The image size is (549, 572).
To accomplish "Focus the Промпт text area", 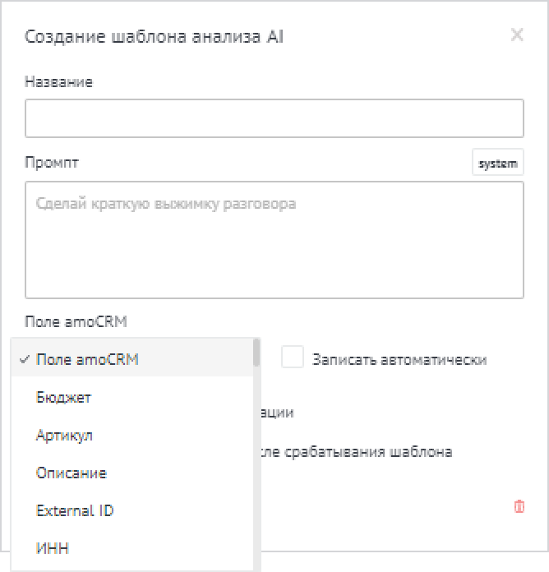I will (x=274, y=239).
